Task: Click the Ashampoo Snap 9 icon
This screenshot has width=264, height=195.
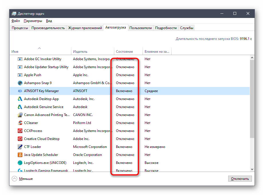Action: pyautogui.click(x=20, y=83)
